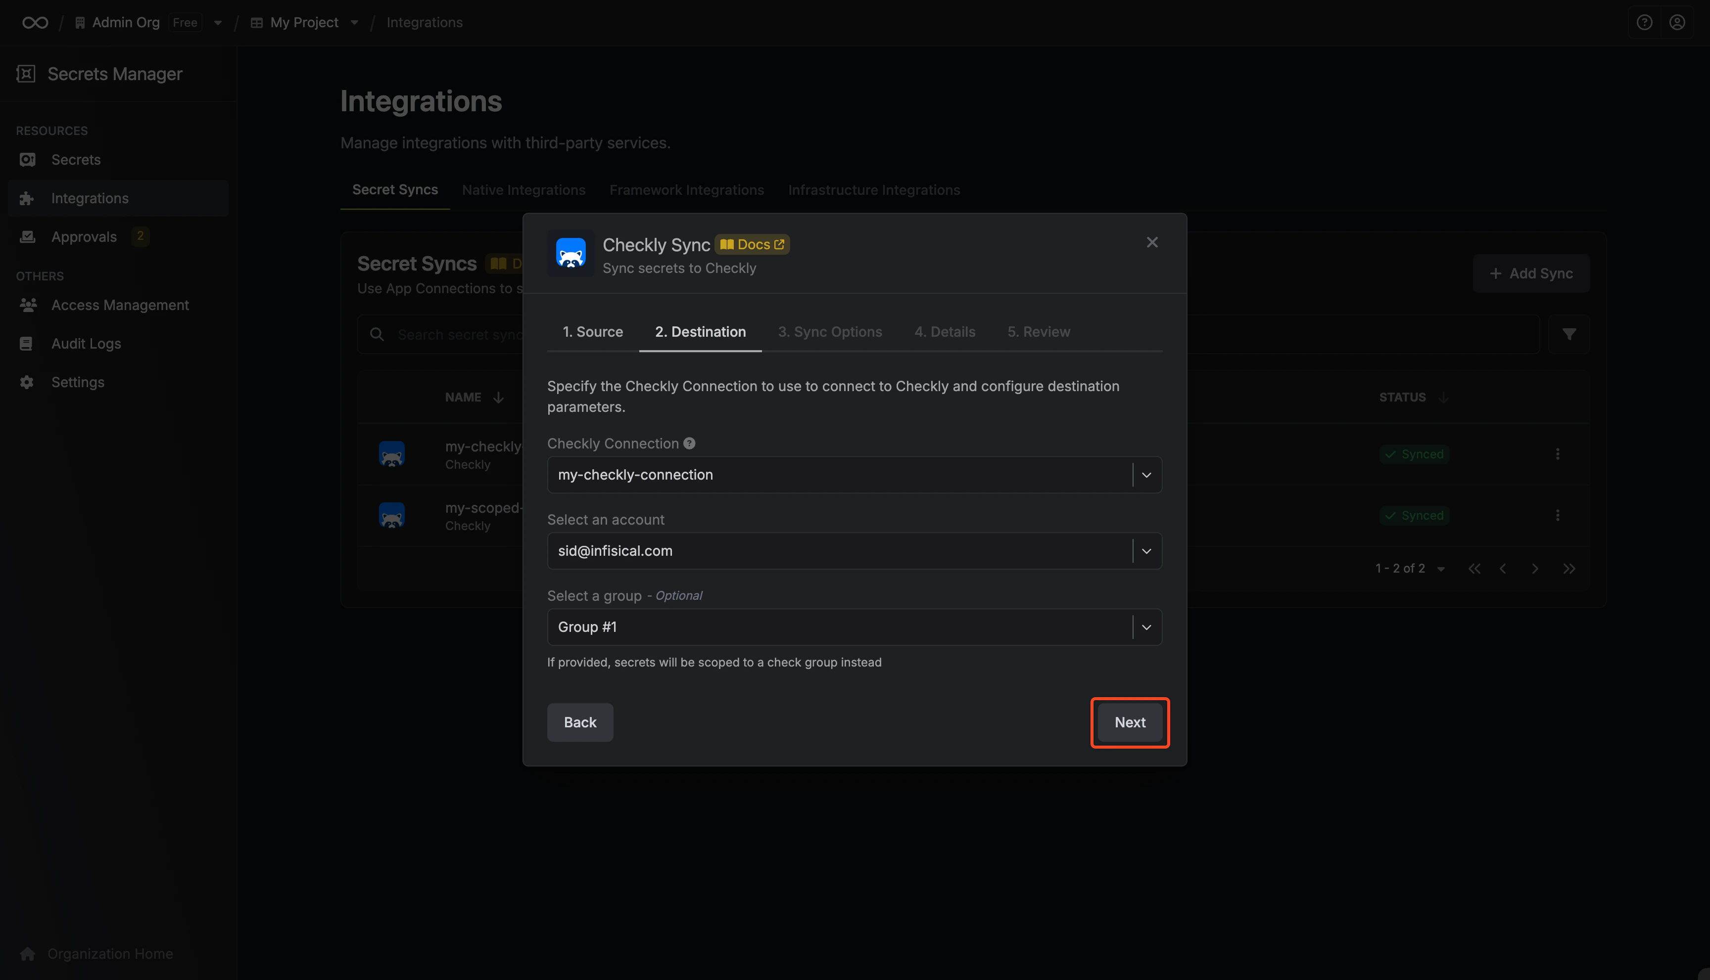Open rows-per-page dropdown beside 1 - 2 of 2
This screenshot has height=980, width=1710.
1441,570
